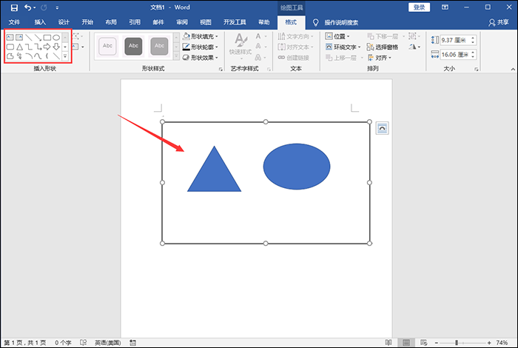Open the rotate objects dropdown
This screenshot has height=348, width=518.
[414, 47]
